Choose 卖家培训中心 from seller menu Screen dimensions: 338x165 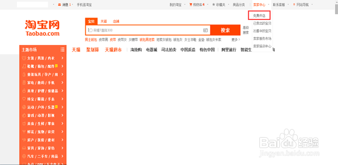tap(262, 46)
